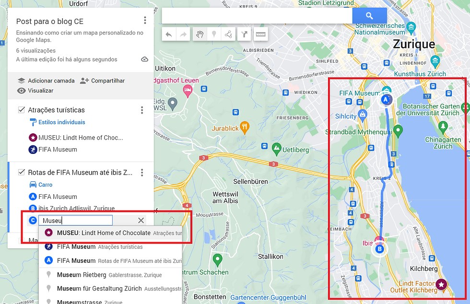Screen dimensions: 470x304
Task: Choose MUSEU: Lindt Home of Chocolate suggestion
Action: [x=111, y=233]
